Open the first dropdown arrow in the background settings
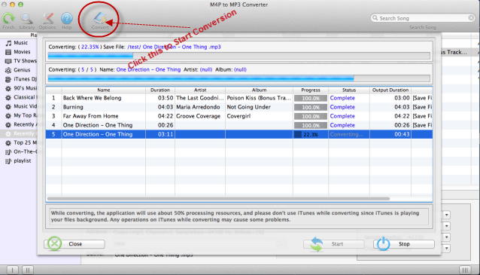The image size is (480, 275). [446, 215]
